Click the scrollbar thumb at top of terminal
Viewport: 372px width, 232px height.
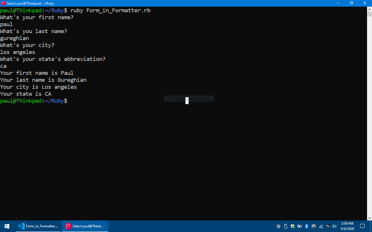point(369,14)
